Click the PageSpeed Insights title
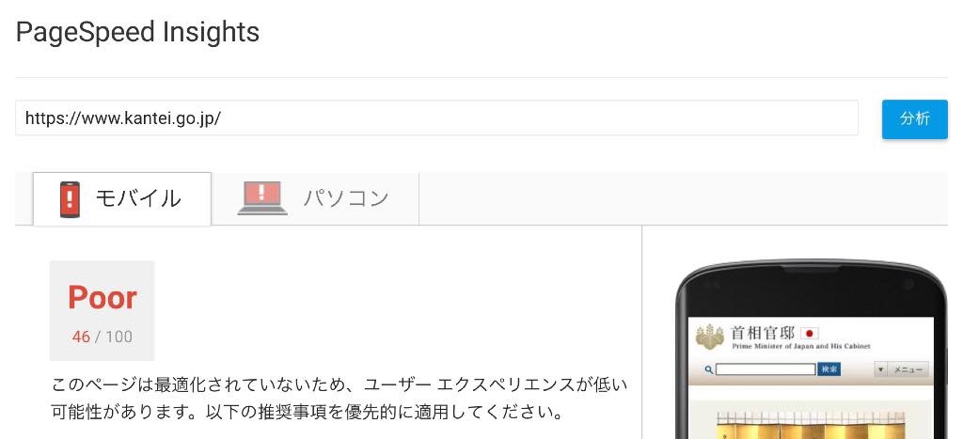Image resolution: width=963 pixels, height=439 pixels. (137, 32)
